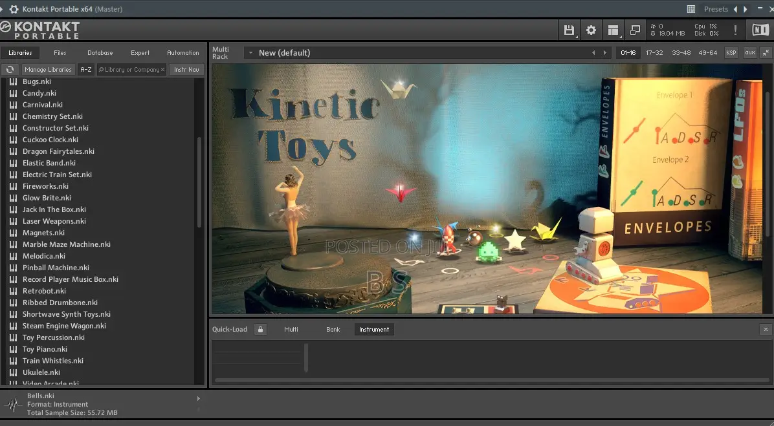Collapse the rack with the minimize icon
The height and width of the screenshot is (426, 774).
[x=766, y=53]
